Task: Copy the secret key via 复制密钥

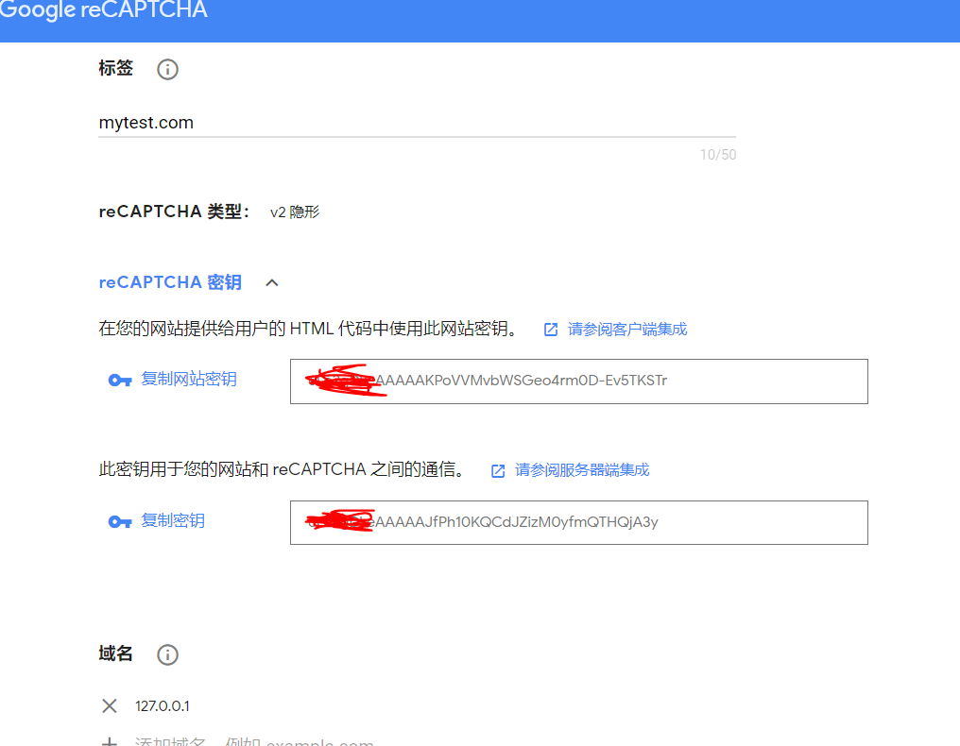Action: [x=173, y=521]
